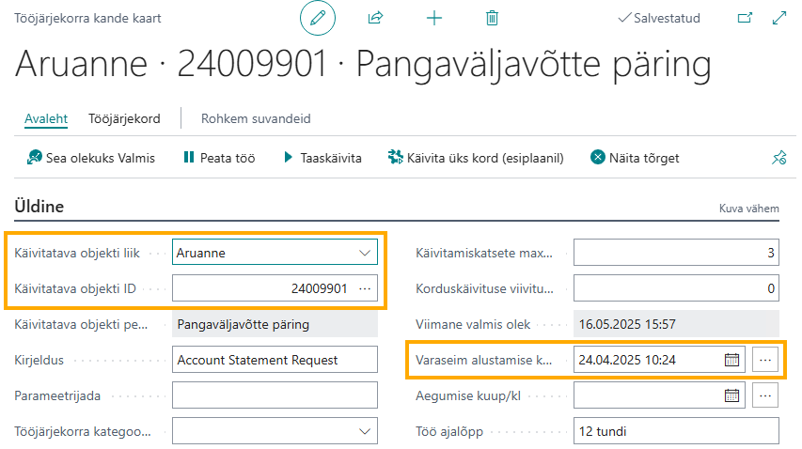Switch to Avaleht tab
This screenshot has height=449, width=802.
pos(46,118)
